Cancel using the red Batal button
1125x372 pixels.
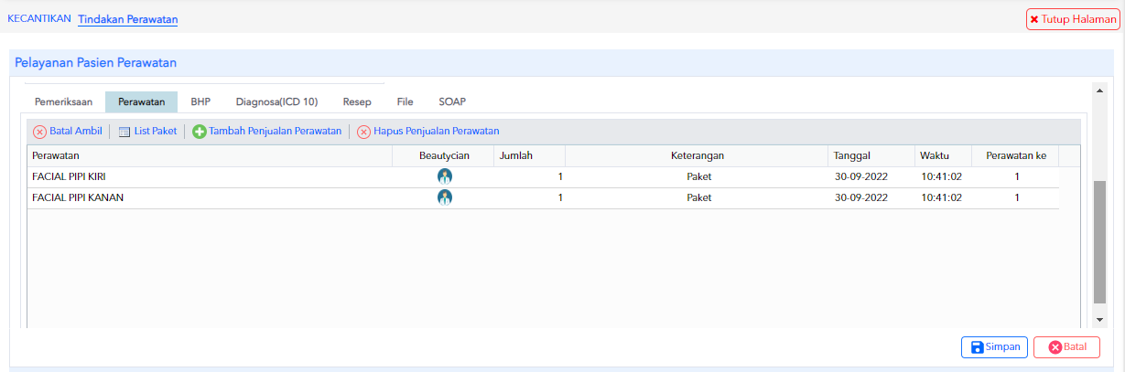(x=1066, y=347)
